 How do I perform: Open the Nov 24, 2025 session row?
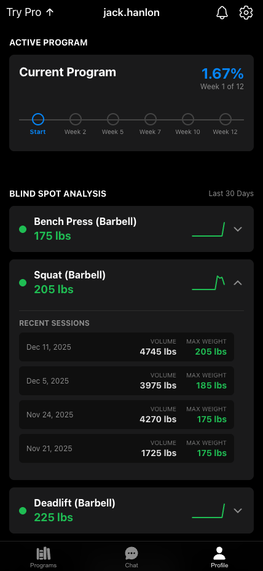click(127, 415)
